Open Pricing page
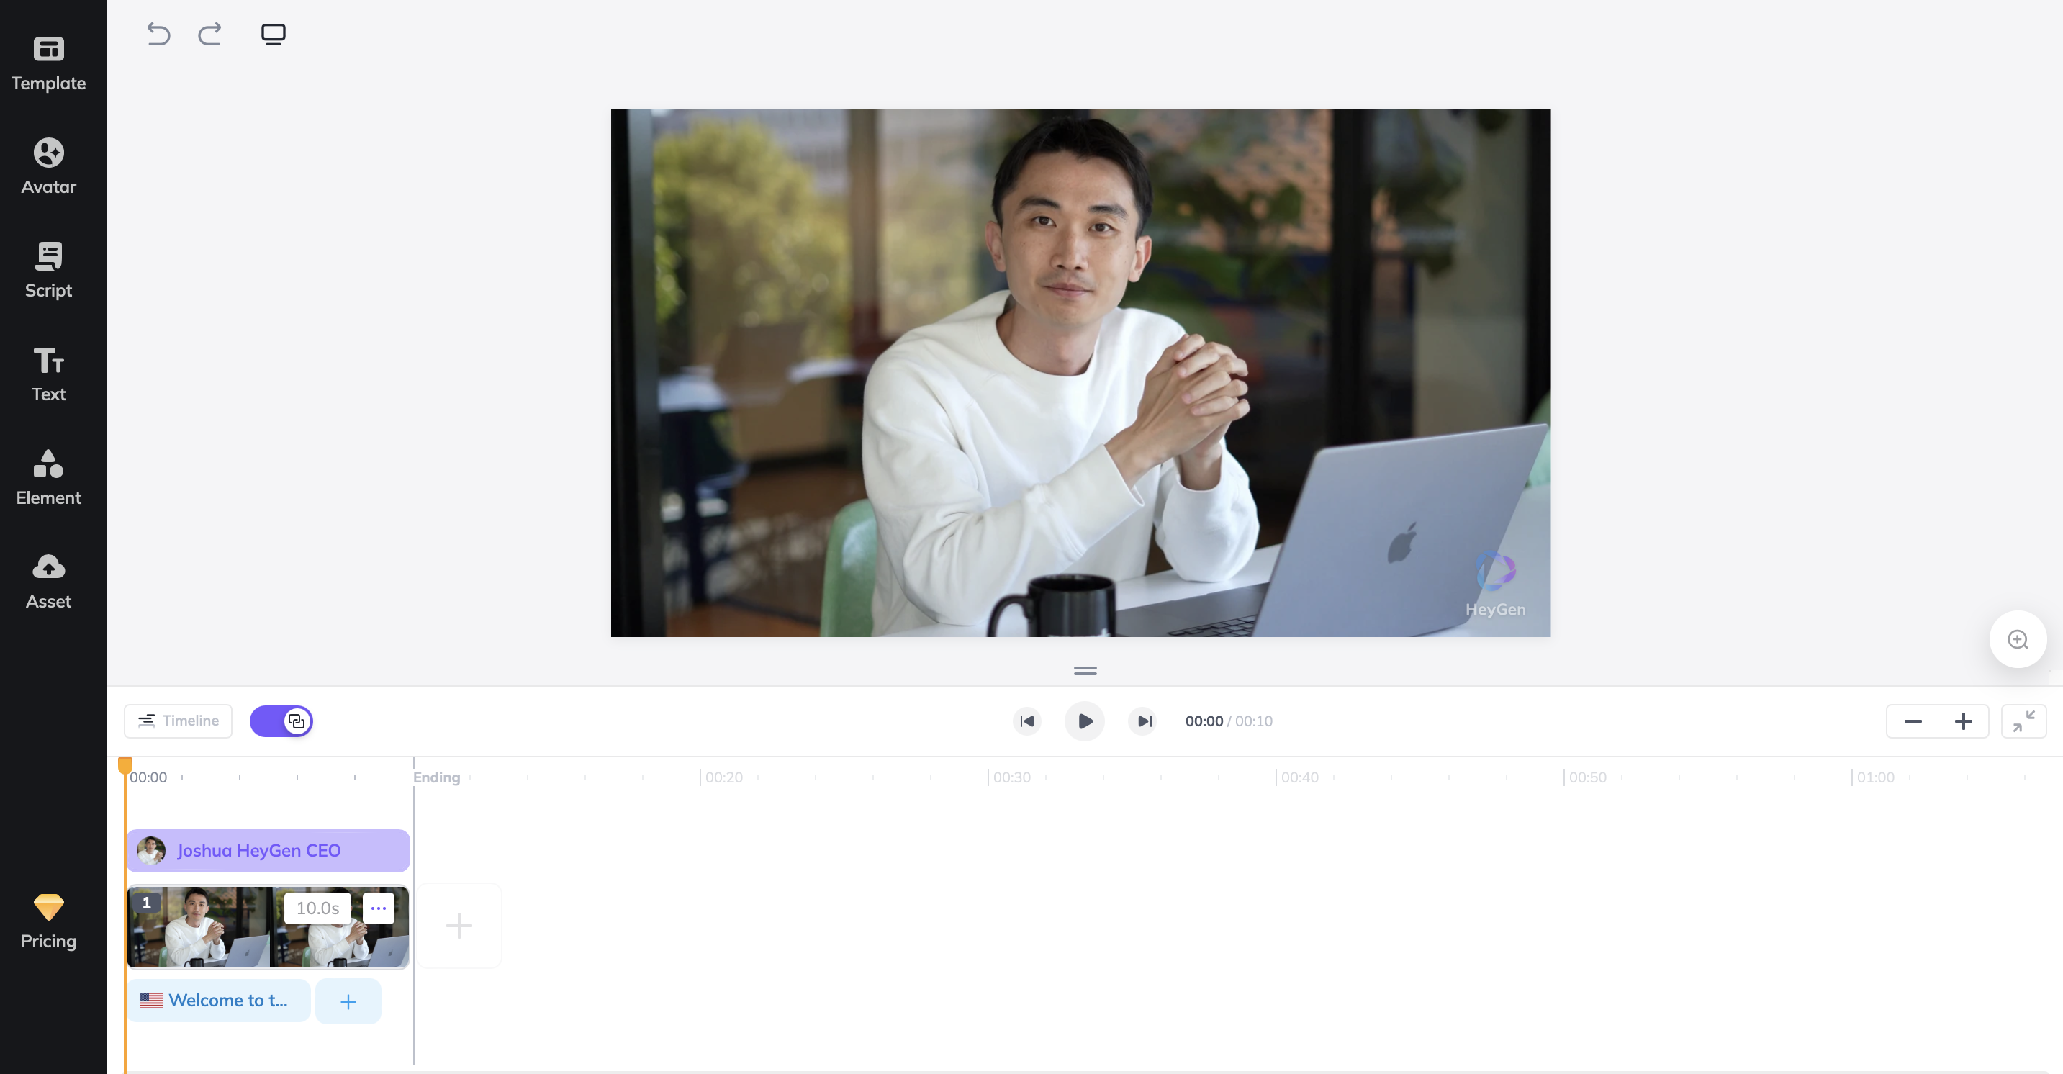 tap(48, 921)
